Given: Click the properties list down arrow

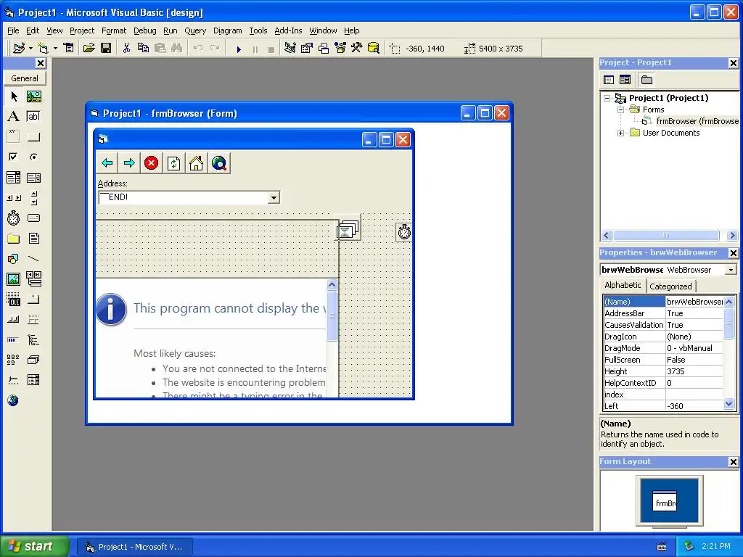Looking at the screenshot, I should 728,404.
